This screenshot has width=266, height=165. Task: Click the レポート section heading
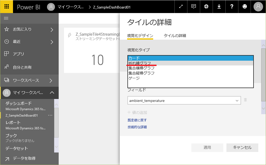tap(13, 122)
